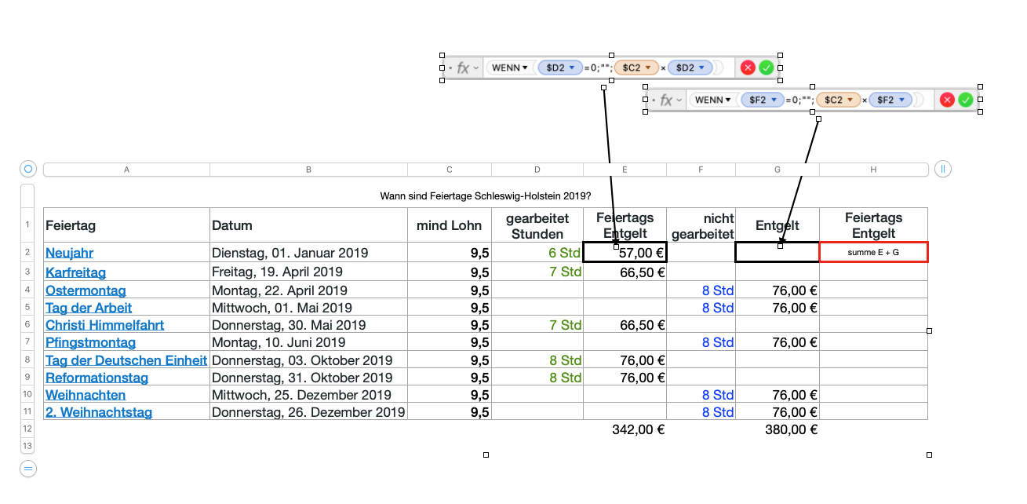Click the add-column handle beside column H
Image resolution: width=1027 pixels, height=504 pixels.
click(x=942, y=169)
